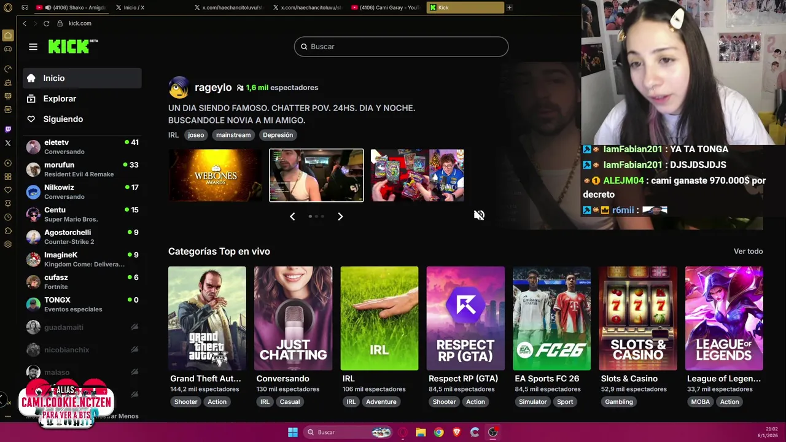This screenshot has width=786, height=442.
Task: Launch Google Chrome from taskbar
Action: (438, 432)
